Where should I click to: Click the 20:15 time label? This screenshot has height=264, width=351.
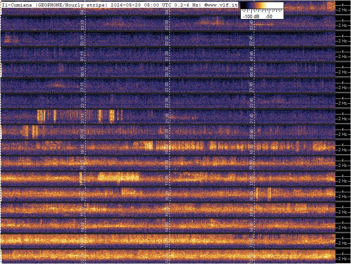click(x=83, y=134)
